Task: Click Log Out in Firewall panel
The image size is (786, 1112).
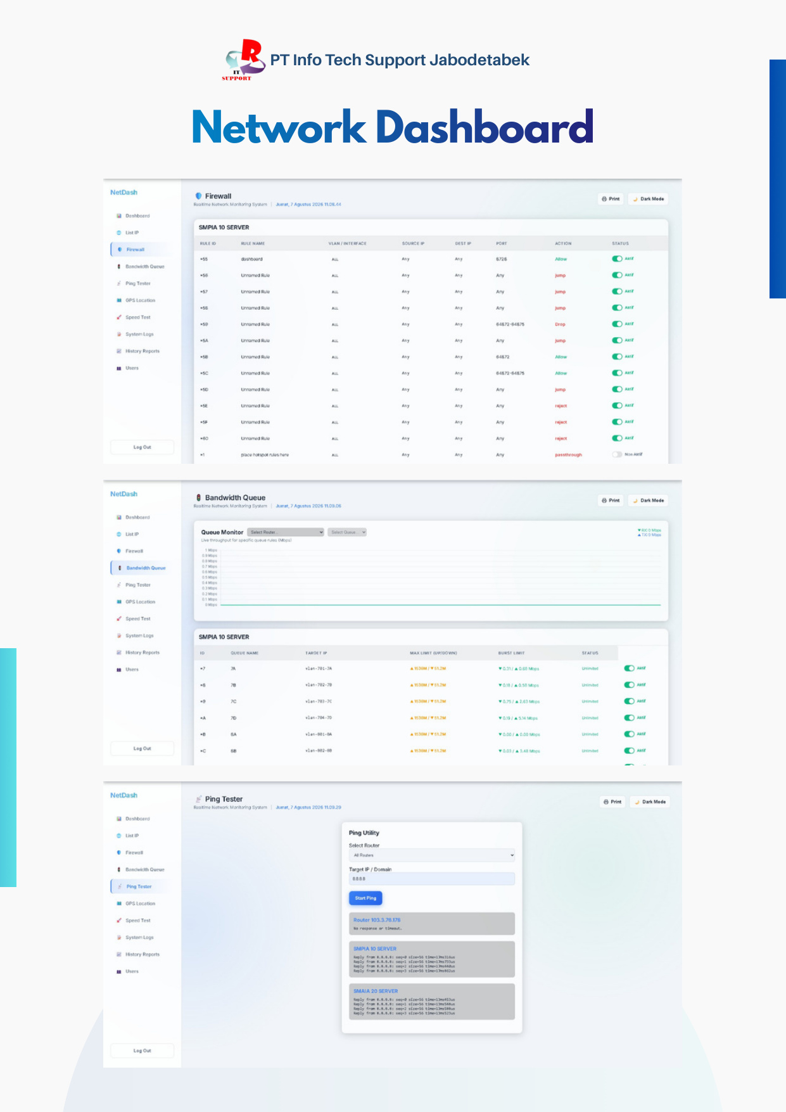Action: 143,447
